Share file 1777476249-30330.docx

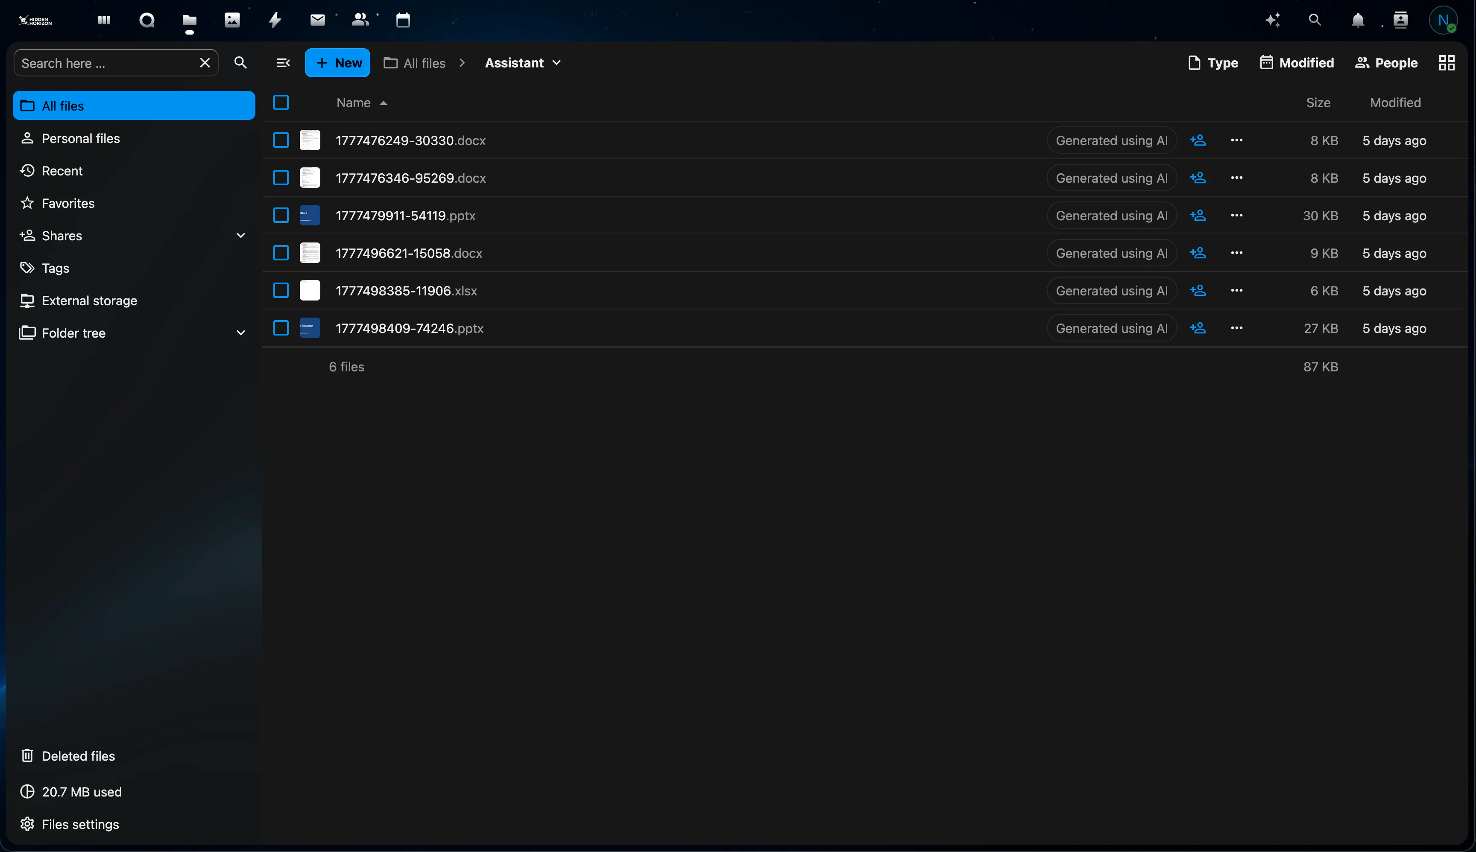[x=1198, y=140]
